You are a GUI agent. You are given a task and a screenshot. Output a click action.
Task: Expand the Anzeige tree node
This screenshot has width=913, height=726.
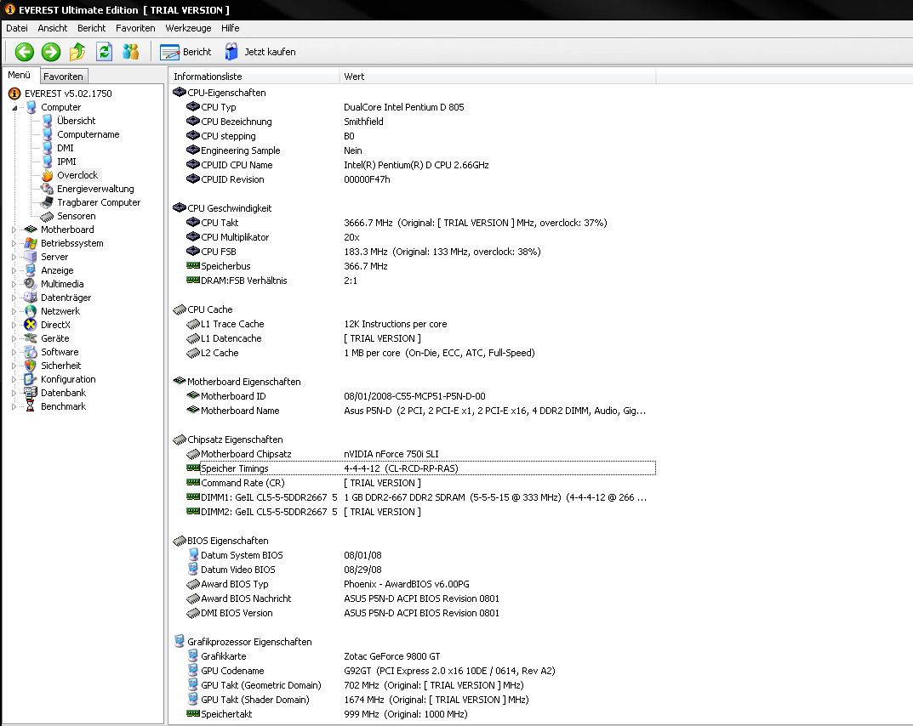click(14, 270)
